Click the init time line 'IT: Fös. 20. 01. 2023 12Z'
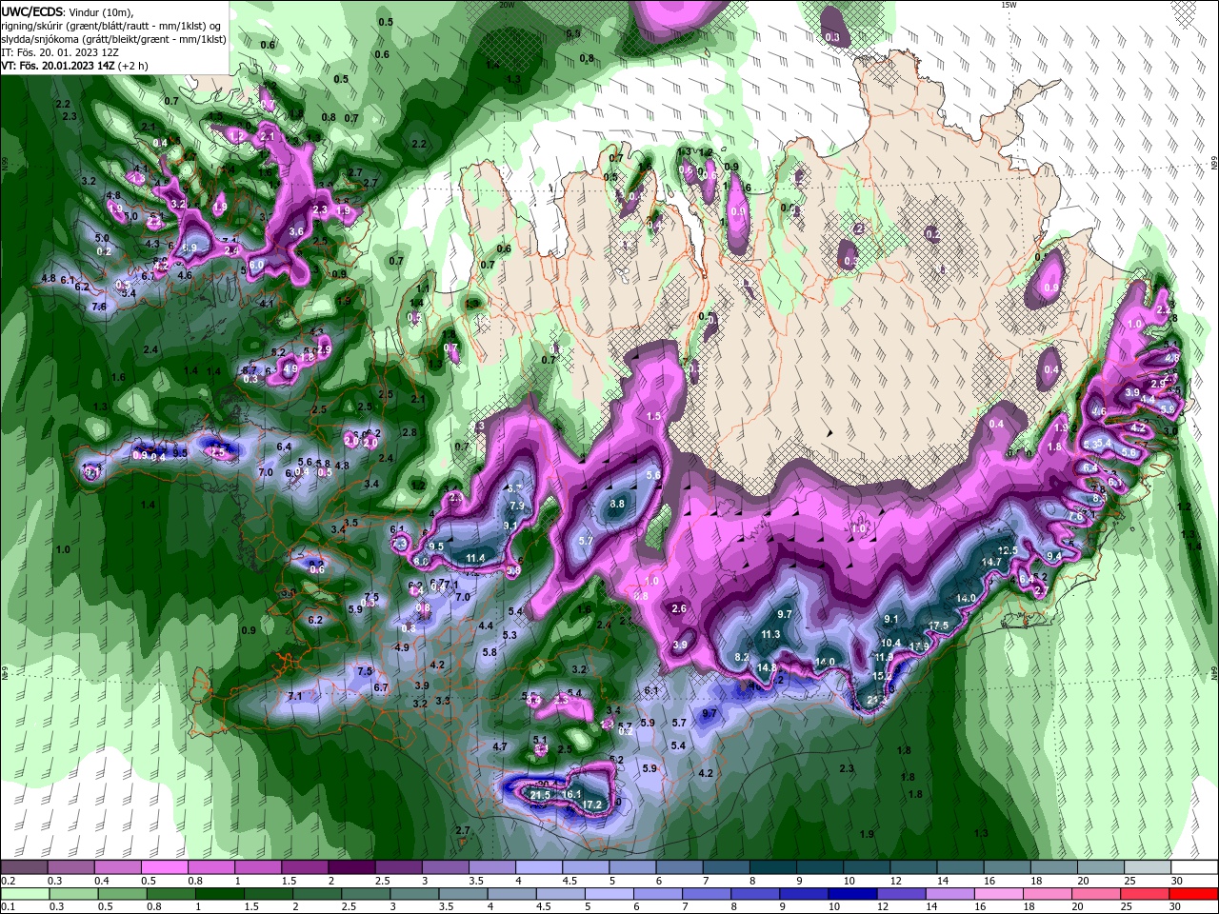Image resolution: width=1219 pixels, height=914 pixels. point(62,52)
